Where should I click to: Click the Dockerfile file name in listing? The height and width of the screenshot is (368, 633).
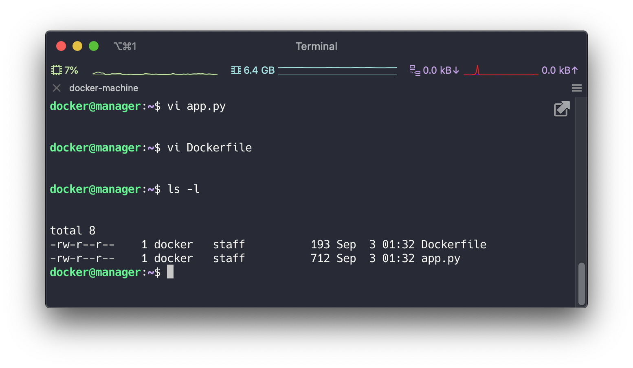453,244
